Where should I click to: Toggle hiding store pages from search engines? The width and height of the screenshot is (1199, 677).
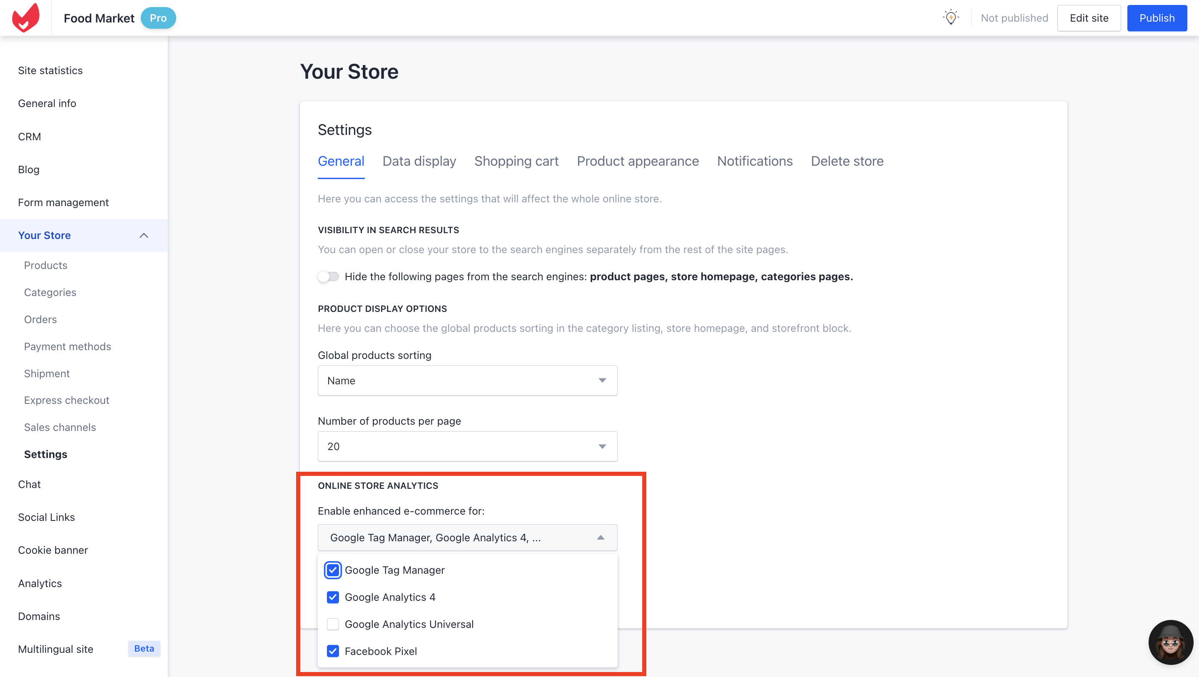(x=329, y=277)
